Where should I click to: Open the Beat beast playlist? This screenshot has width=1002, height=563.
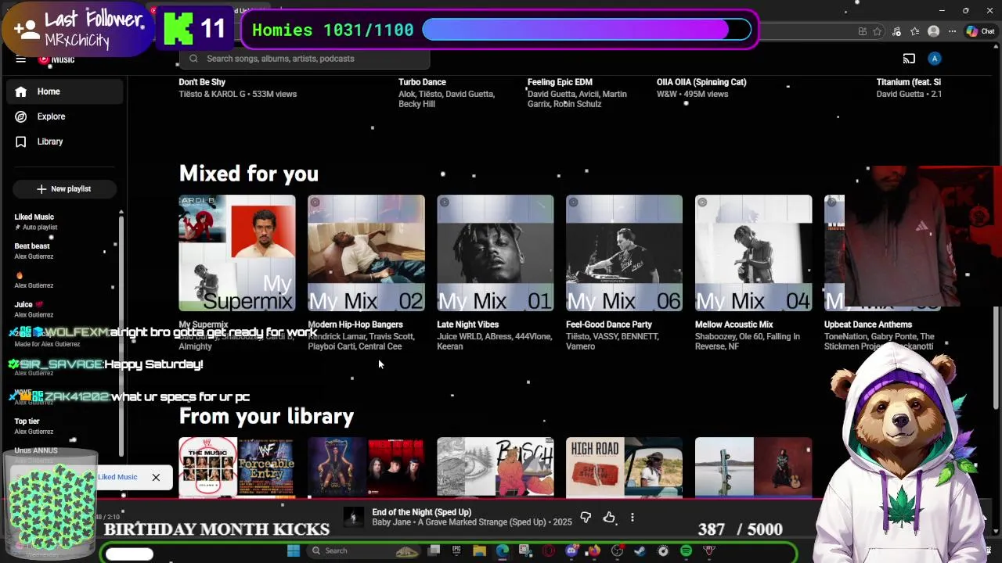[63, 251]
